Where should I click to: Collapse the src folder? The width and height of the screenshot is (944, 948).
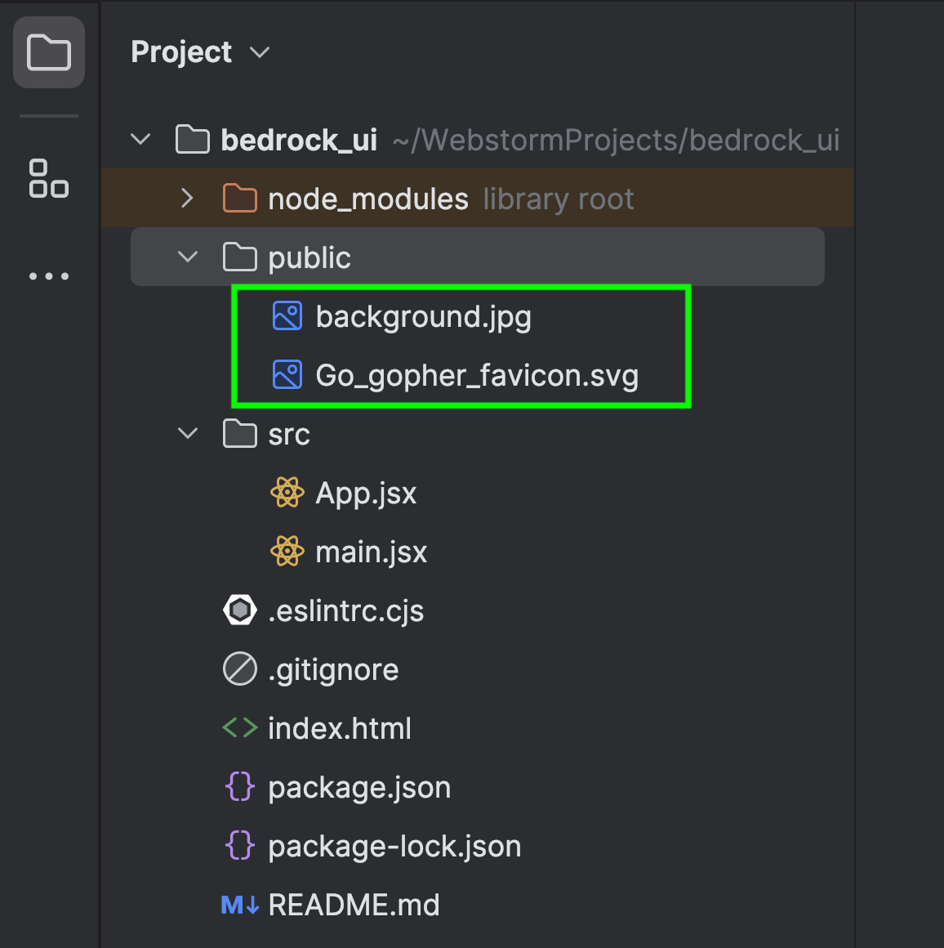(x=188, y=434)
